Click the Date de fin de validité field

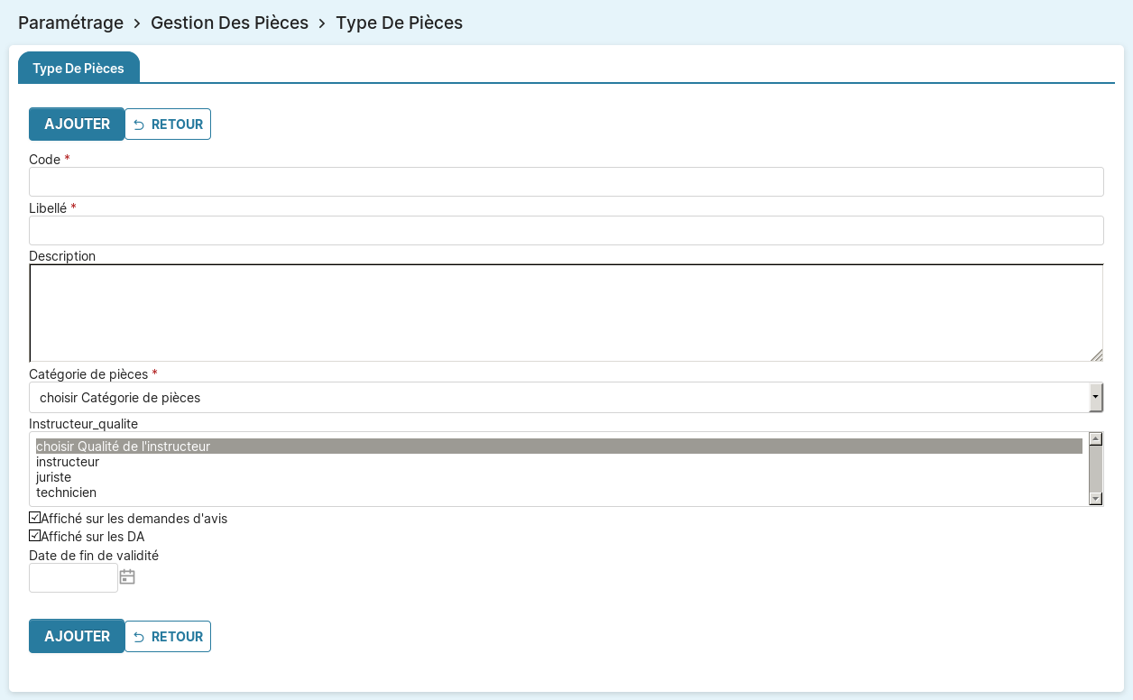(x=73, y=578)
